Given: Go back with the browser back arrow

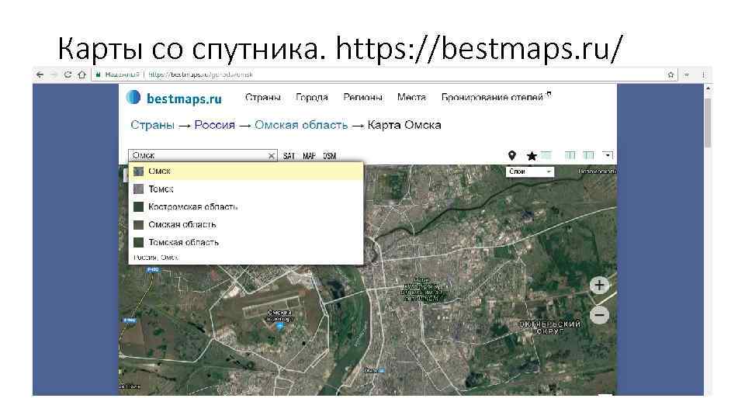Looking at the screenshot, I should (40, 74).
